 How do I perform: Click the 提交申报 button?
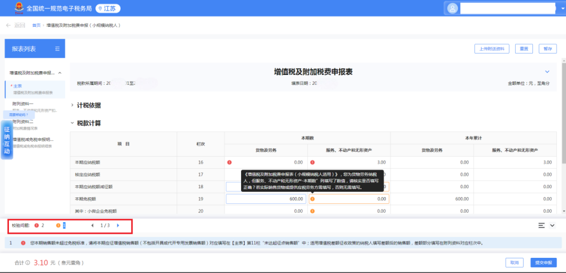pos(543,263)
